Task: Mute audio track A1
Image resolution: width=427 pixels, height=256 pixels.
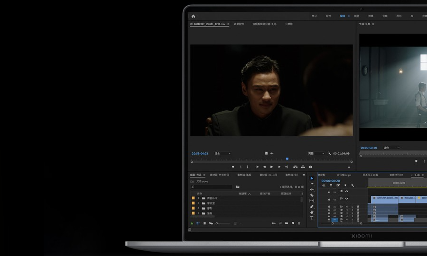Action: [346, 207]
